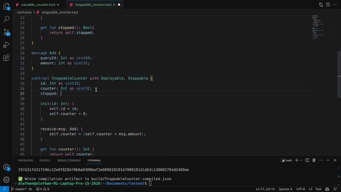Screen dimensions: 341x192
Task: Open the Source Control view
Action: (6, 32)
